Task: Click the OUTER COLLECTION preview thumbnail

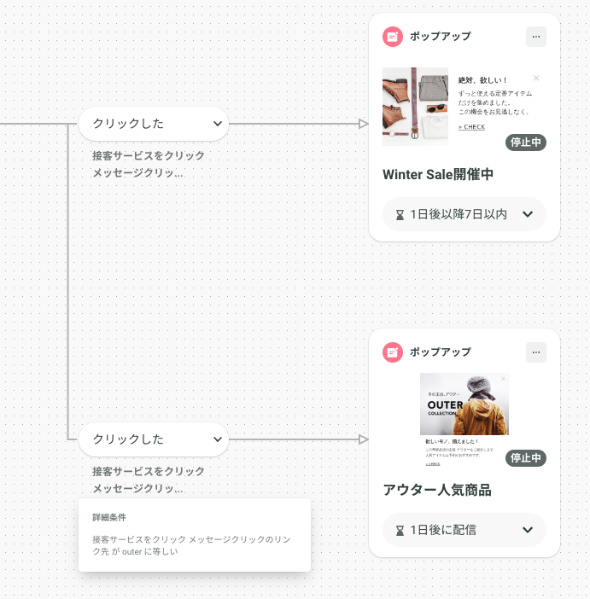Action: tap(464, 404)
